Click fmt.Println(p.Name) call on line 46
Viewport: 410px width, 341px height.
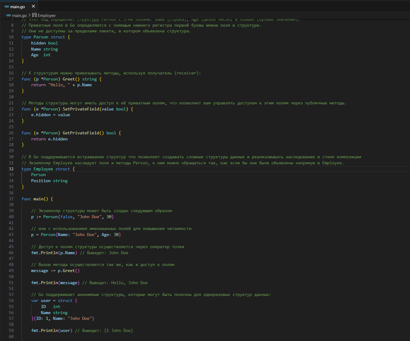pos(54,253)
